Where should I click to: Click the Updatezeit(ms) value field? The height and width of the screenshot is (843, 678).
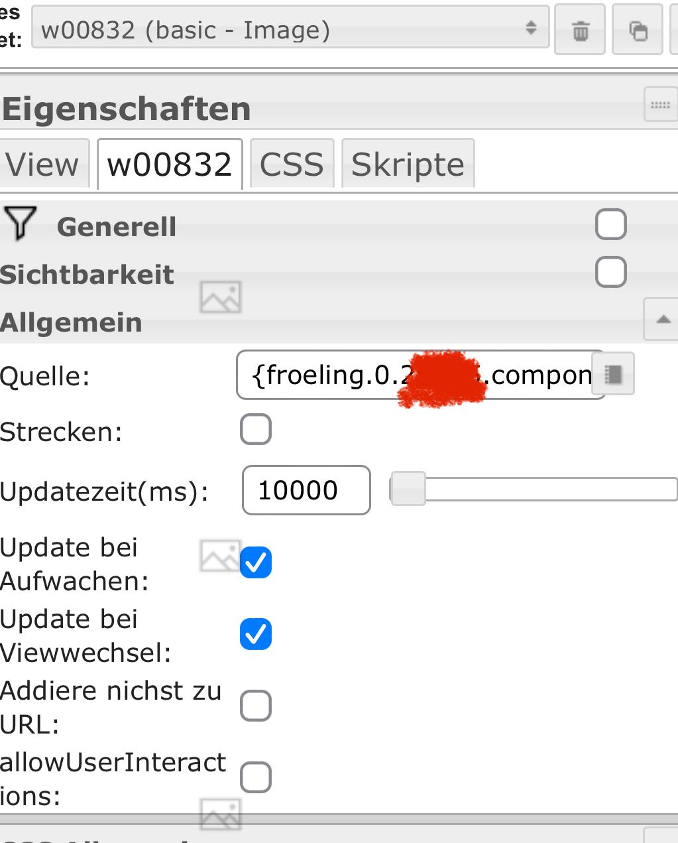pos(306,490)
